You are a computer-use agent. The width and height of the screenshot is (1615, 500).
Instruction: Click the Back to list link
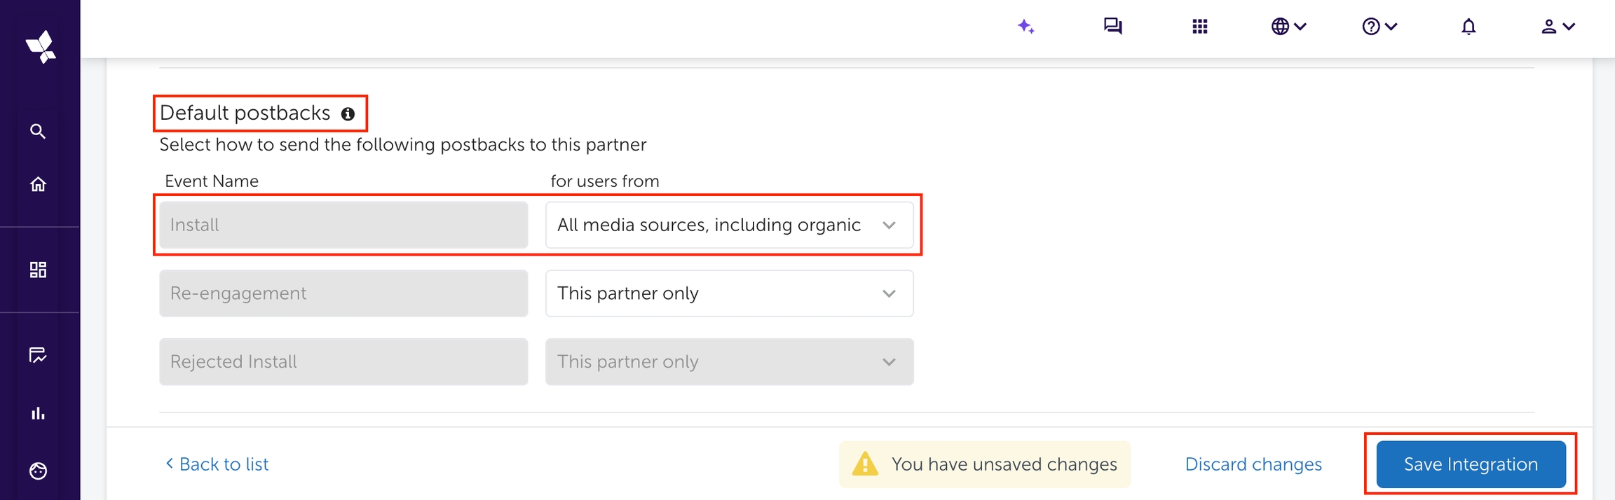[x=217, y=464]
